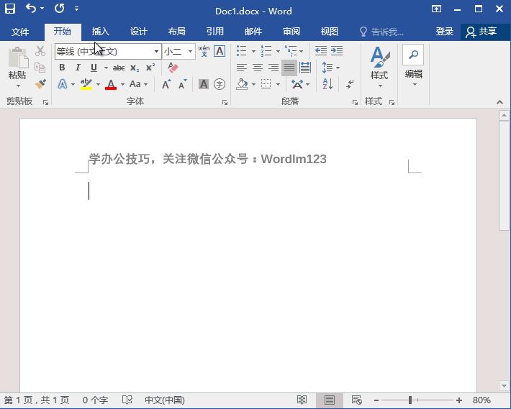The width and height of the screenshot is (511, 409).
Task: Apply yellow text highlight color
Action: [x=86, y=84]
